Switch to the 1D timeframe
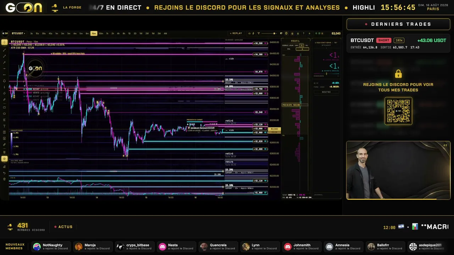 tap(129, 33)
